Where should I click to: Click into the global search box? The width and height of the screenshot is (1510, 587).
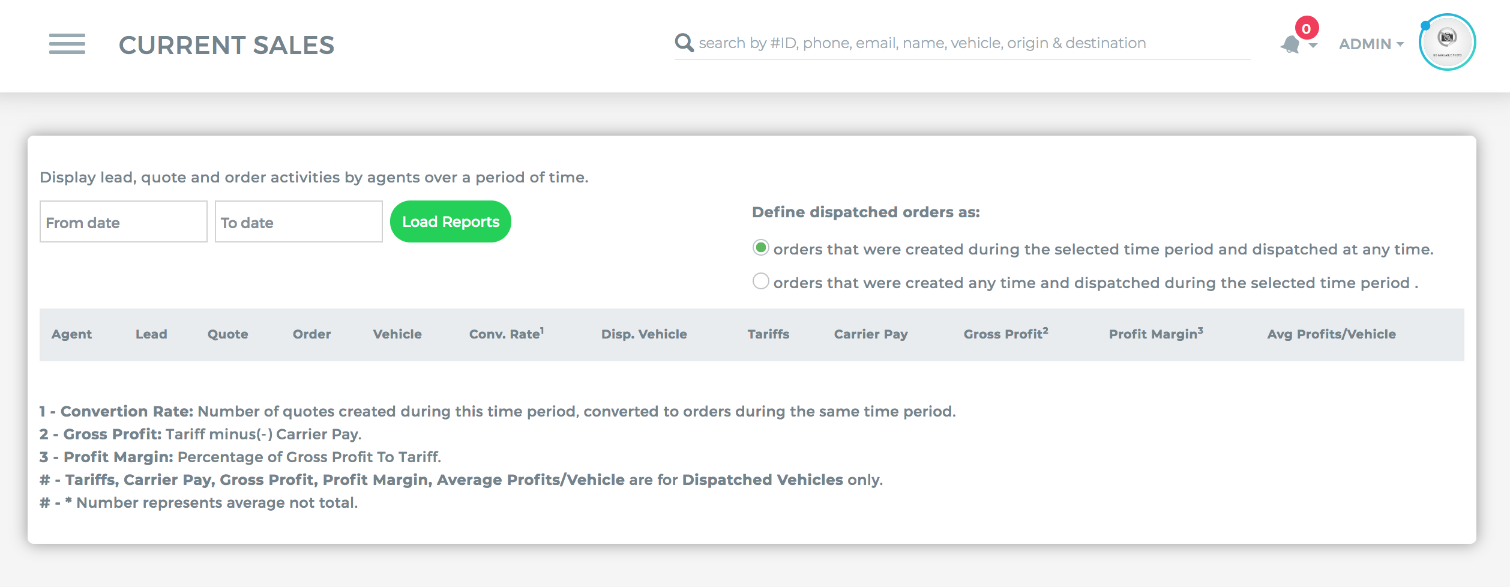coord(973,43)
